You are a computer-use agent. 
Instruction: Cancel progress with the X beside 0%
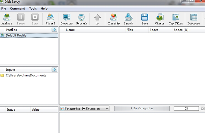[203, 108]
